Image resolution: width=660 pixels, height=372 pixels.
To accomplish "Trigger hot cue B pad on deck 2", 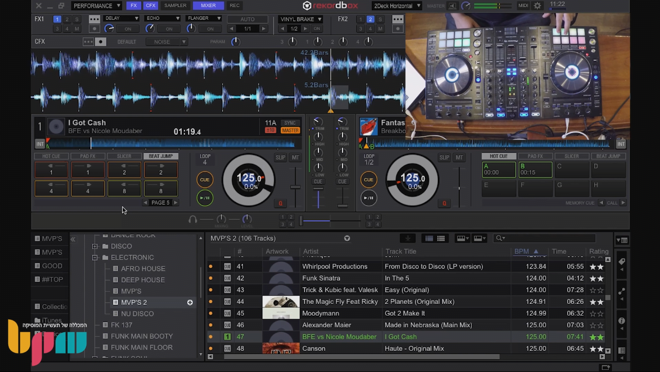I will click(x=535, y=170).
